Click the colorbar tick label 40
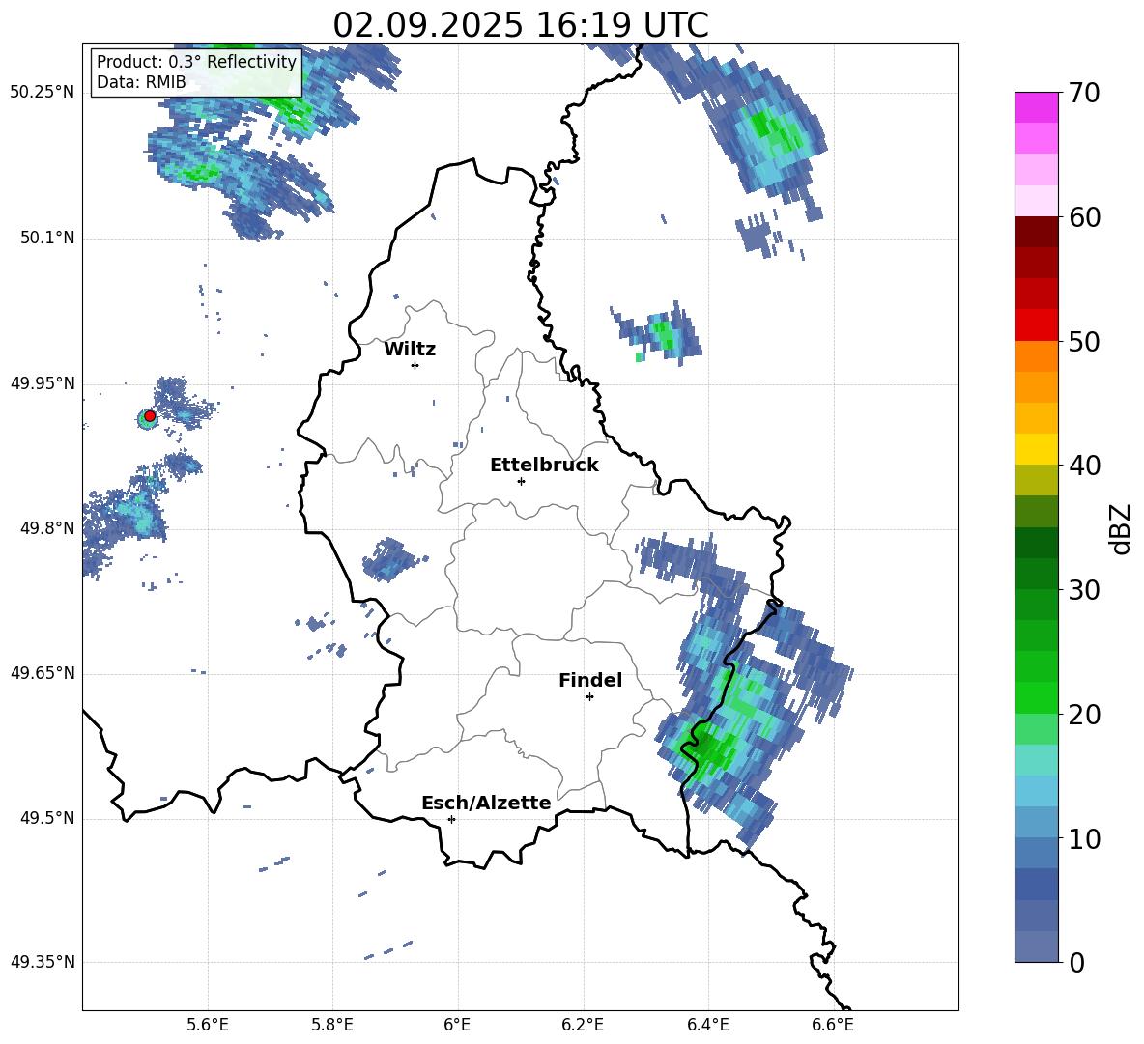The height and width of the screenshot is (1044, 1144). click(1084, 466)
